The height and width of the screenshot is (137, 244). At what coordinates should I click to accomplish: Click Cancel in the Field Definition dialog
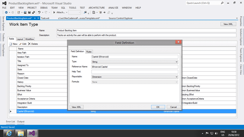click(x=173, y=107)
